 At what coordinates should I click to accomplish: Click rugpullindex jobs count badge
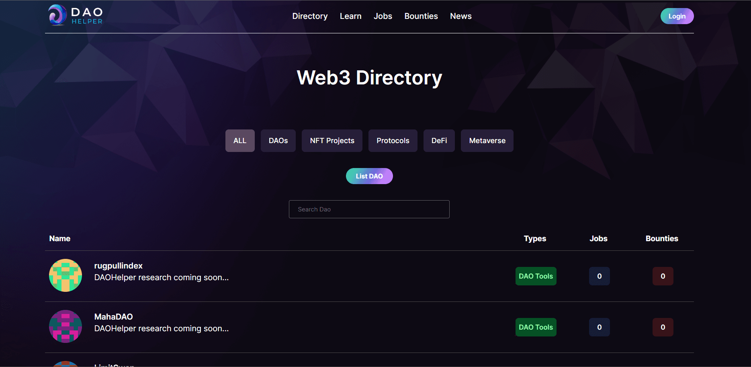coord(600,276)
